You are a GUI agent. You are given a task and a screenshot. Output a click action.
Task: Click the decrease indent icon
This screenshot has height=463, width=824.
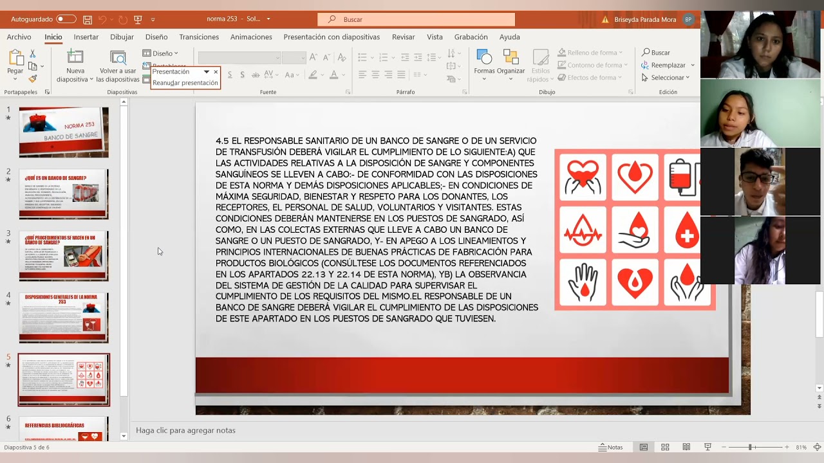404,58
